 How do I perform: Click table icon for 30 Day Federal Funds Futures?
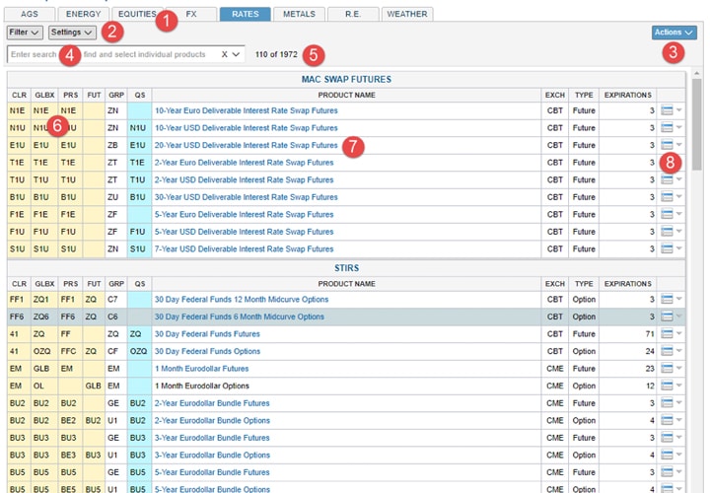coord(667,334)
